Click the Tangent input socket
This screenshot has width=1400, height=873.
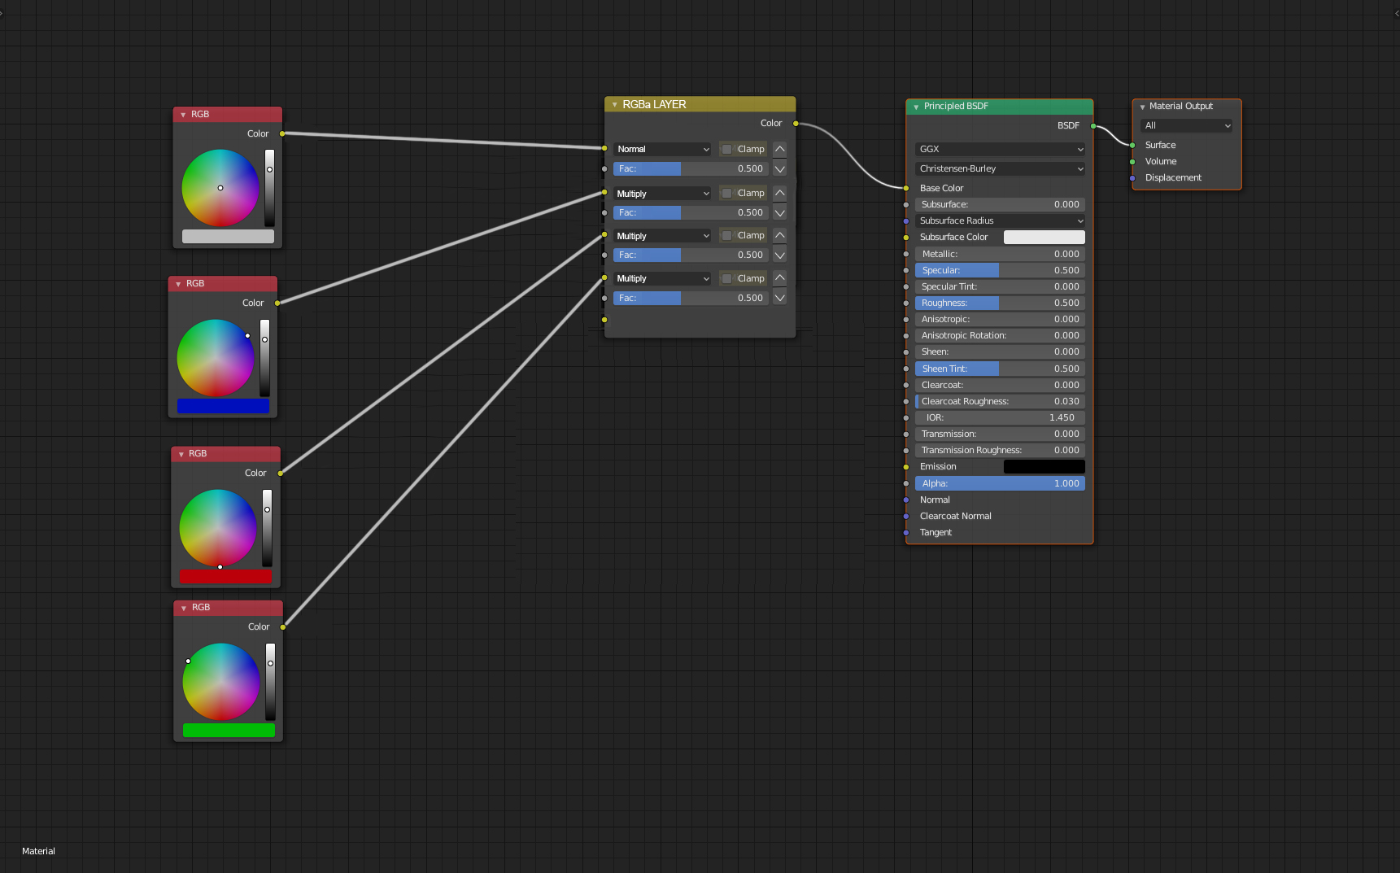[906, 533]
